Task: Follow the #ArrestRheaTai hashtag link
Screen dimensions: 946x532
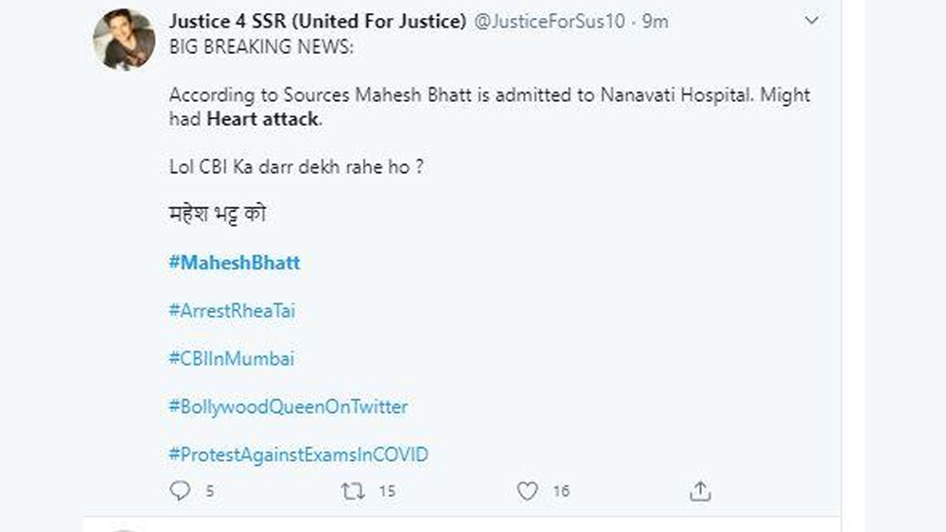Action: pos(232,311)
